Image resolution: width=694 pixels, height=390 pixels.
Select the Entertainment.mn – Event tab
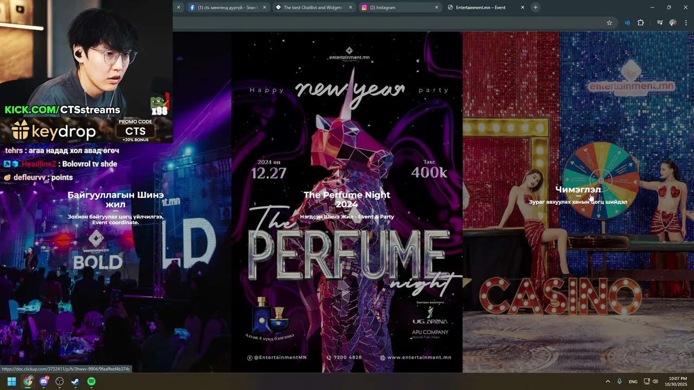coord(486,8)
